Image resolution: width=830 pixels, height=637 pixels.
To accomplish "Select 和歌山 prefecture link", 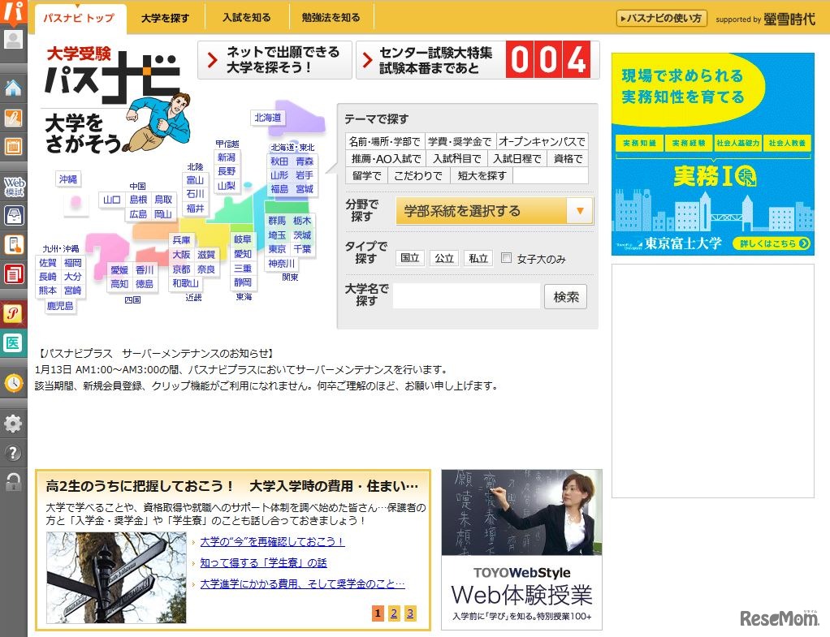I will click(185, 283).
